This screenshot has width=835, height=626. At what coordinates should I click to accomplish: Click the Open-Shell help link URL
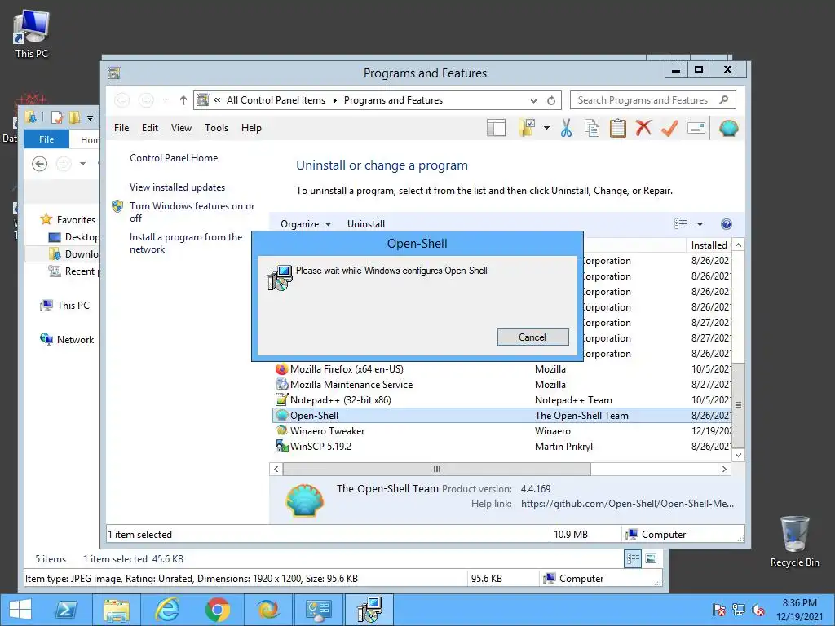coord(627,504)
